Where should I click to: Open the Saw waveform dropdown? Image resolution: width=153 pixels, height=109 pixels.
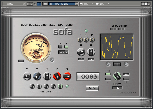[x=63, y=52]
